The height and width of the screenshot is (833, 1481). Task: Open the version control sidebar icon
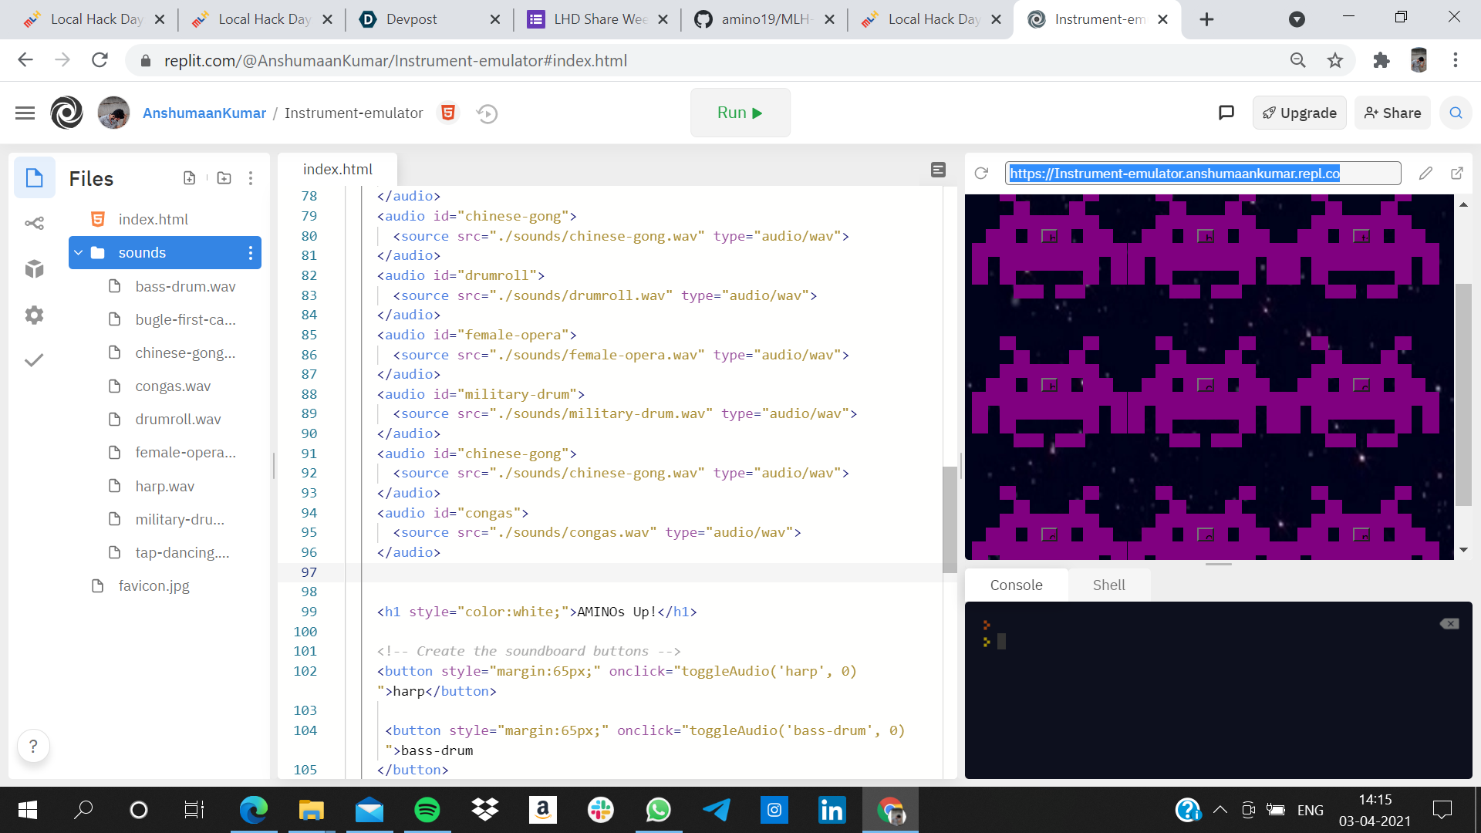[34, 224]
